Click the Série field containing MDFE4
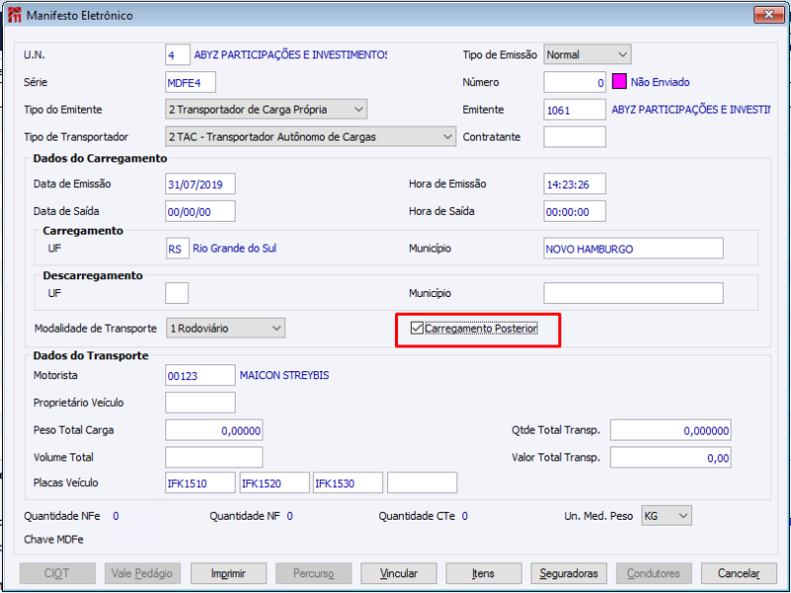791x593 pixels. click(x=191, y=82)
